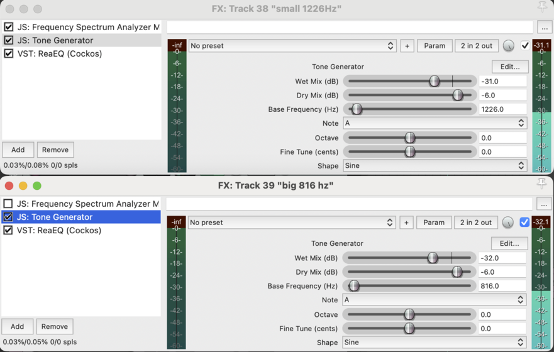
Task: Click the Remove button in Track 39 window
Action: tap(55, 326)
